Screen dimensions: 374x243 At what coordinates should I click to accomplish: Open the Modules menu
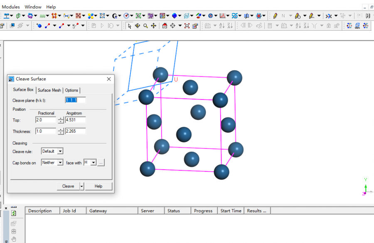[11, 7]
